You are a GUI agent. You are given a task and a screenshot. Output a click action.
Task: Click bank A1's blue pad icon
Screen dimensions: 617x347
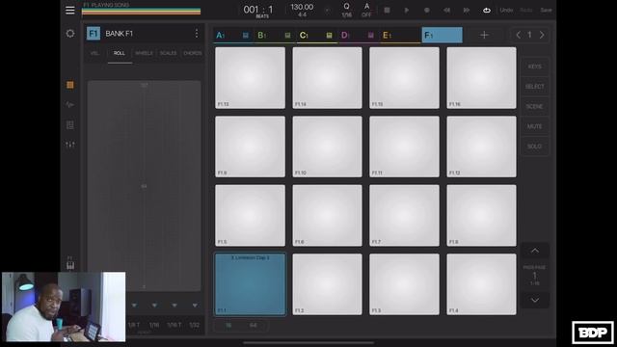[246, 36]
